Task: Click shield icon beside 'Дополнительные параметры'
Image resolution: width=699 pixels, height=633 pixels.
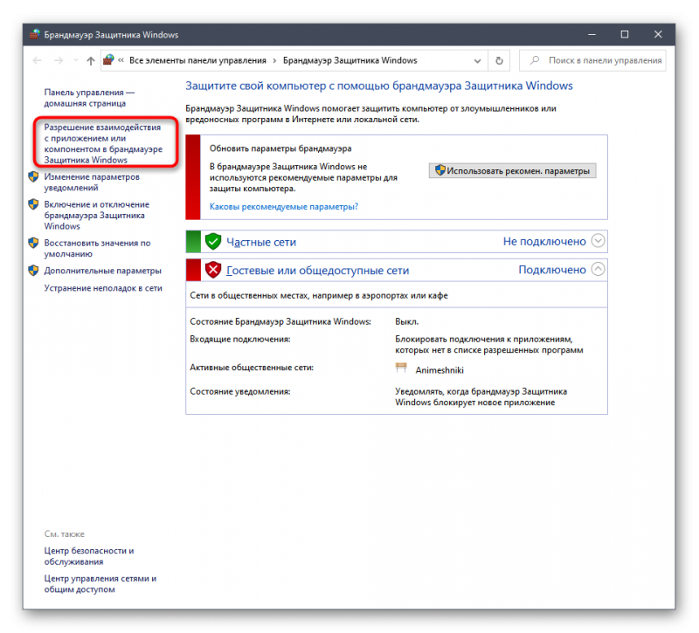Action: (33, 271)
